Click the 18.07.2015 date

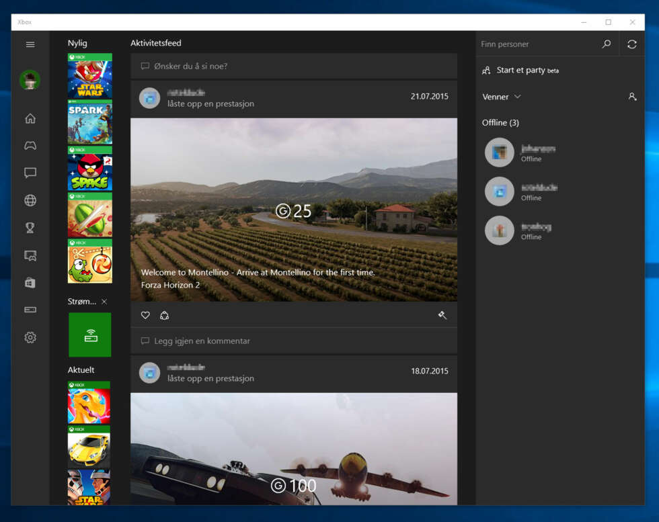(x=429, y=371)
